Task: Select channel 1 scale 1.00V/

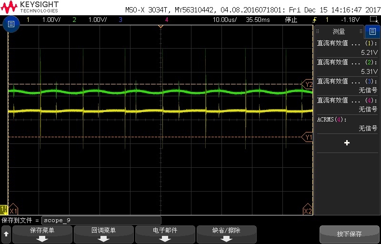Action: coord(51,20)
